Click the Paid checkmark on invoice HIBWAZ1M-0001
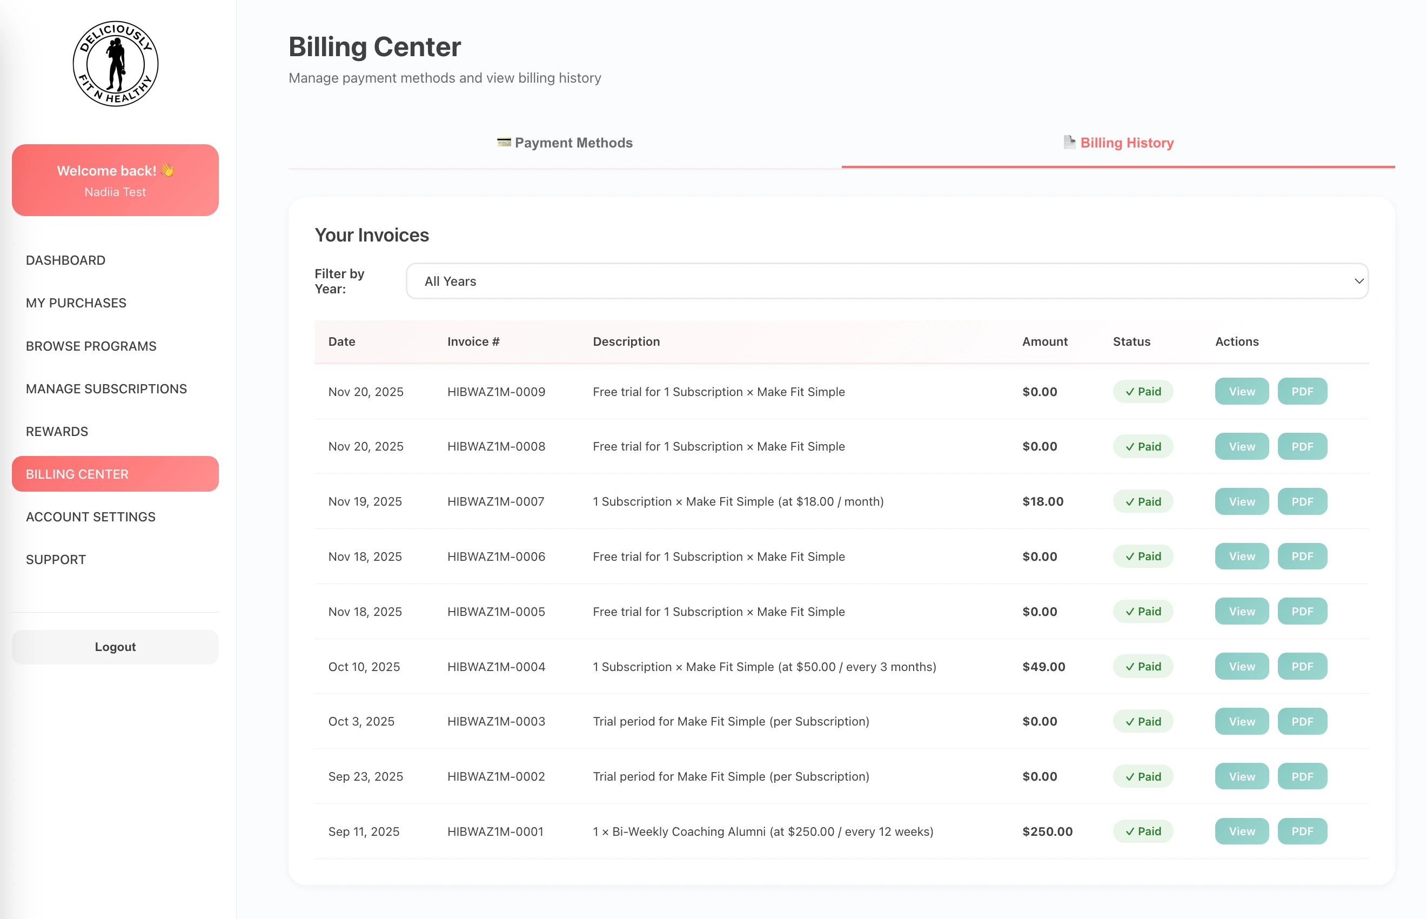 coord(1129,831)
